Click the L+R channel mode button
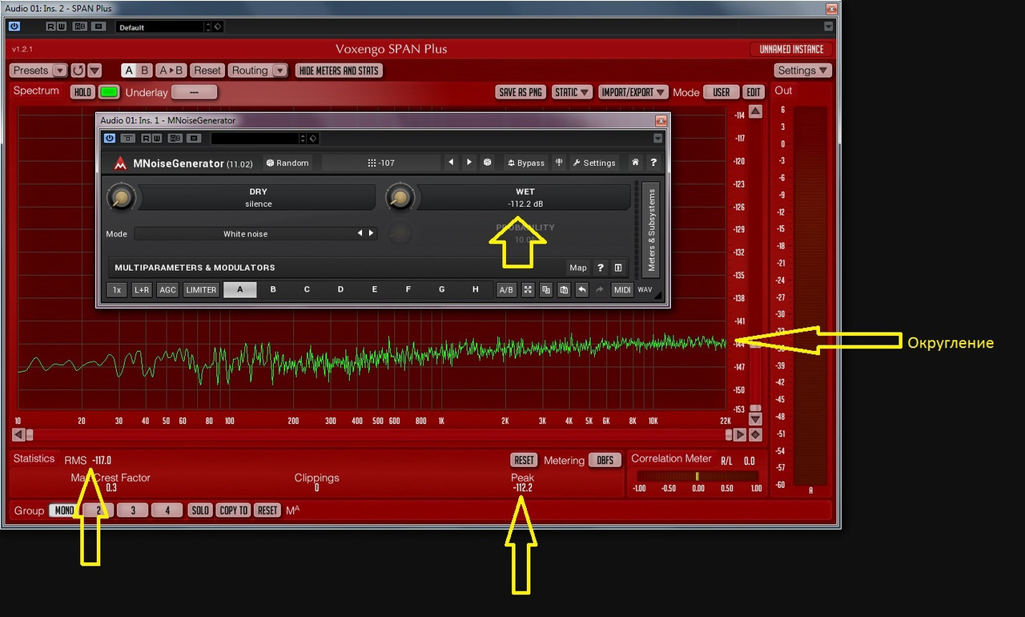The image size is (1025, 617). pos(142,290)
